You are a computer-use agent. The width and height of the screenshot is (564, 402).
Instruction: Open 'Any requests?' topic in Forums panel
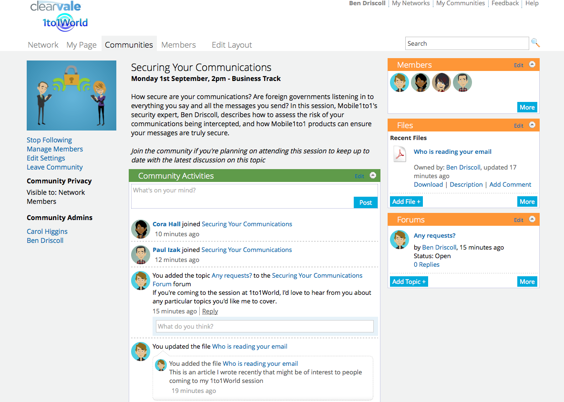tap(434, 235)
